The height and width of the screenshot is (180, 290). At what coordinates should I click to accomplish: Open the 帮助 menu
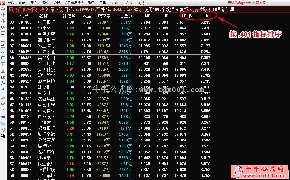(x=114, y=3)
